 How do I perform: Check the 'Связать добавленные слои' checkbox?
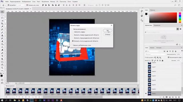point(72,45)
